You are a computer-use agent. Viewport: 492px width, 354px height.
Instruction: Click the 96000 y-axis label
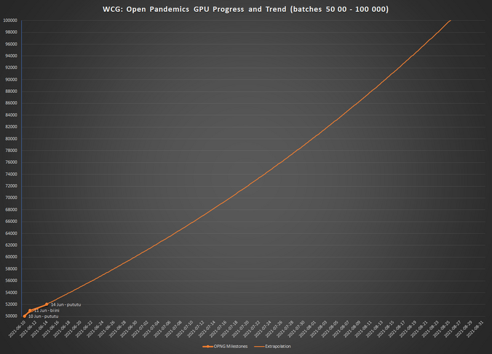pos(11,44)
